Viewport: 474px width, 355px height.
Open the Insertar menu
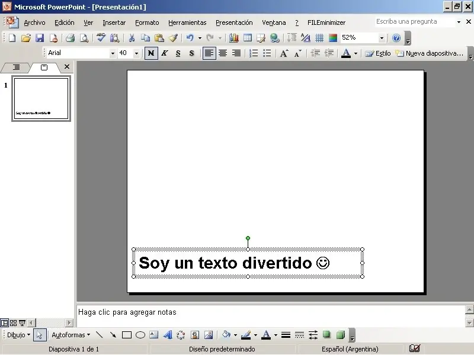[114, 22]
